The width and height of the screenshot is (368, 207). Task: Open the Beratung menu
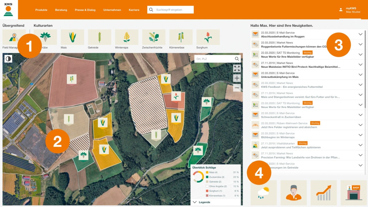tap(61, 10)
